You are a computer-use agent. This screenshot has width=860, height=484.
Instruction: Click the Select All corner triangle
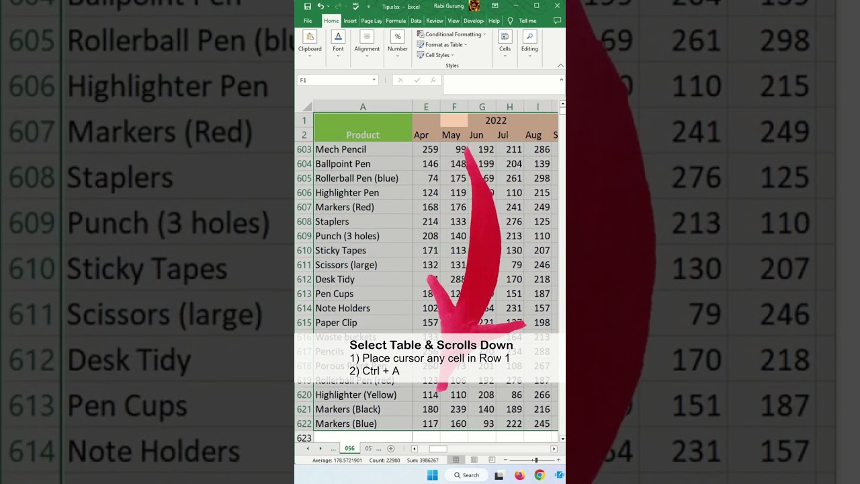tap(306, 107)
